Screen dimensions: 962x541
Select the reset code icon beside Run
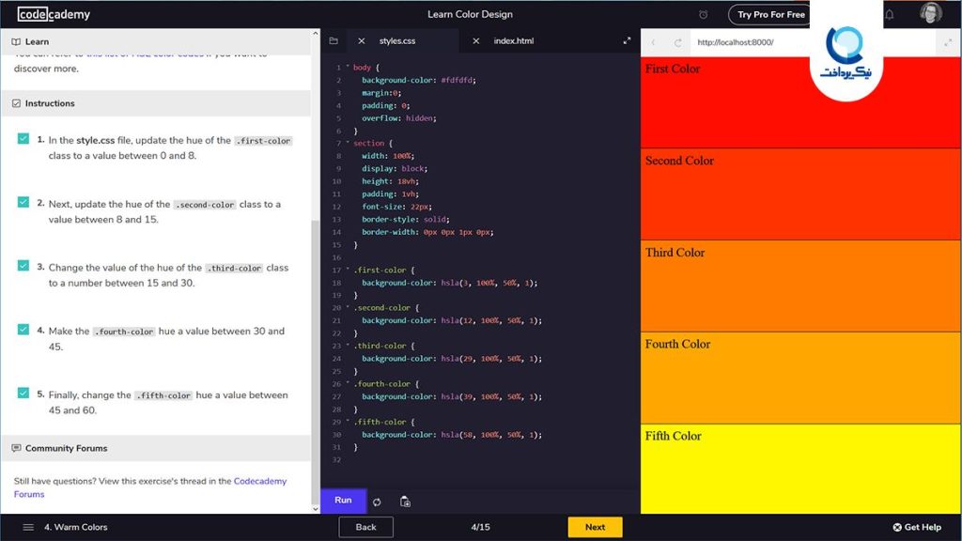[x=377, y=501]
